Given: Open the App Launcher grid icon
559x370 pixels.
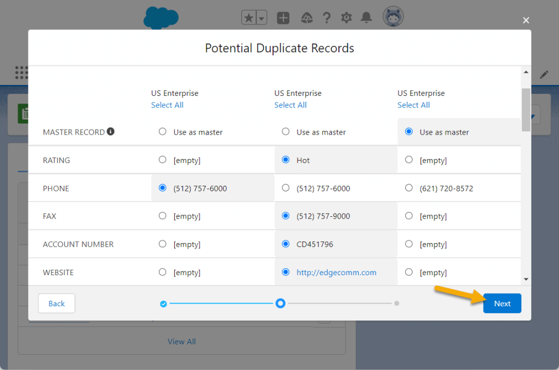Looking at the screenshot, I should (22, 73).
